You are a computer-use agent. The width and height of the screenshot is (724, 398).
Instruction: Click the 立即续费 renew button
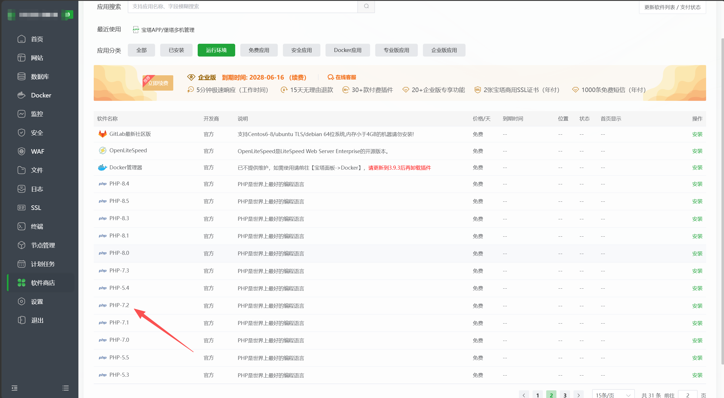point(158,83)
